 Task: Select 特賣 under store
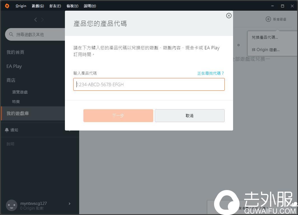[x=16, y=102]
